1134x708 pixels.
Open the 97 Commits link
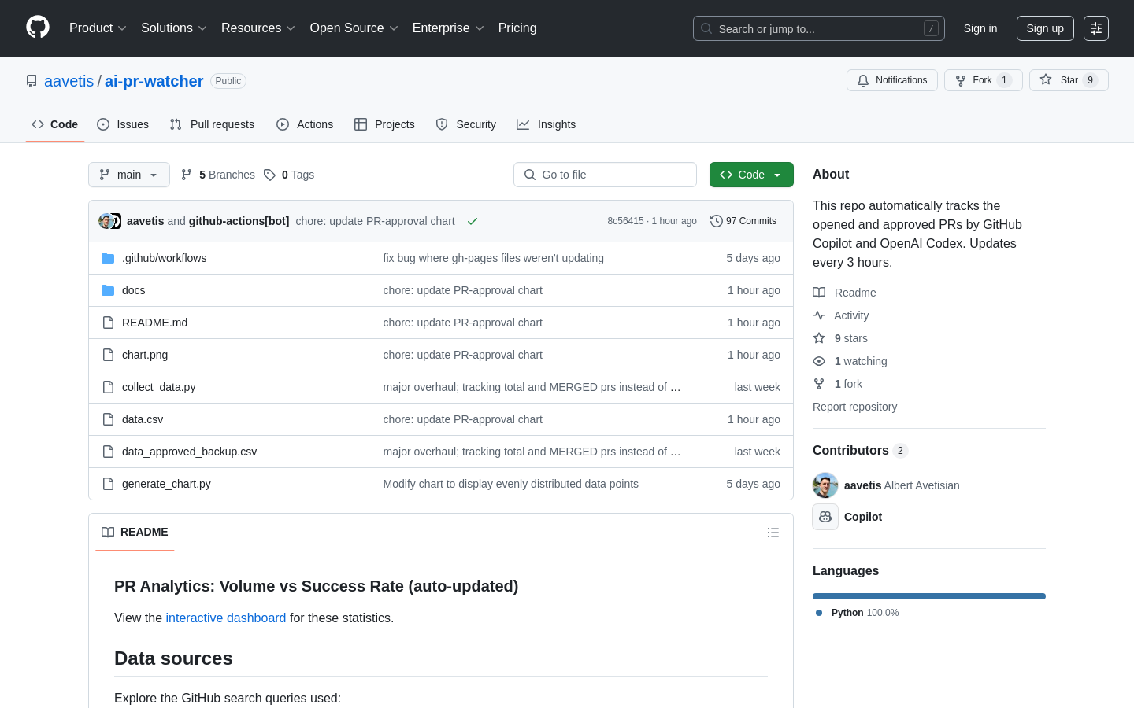pyautogui.click(x=743, y=221)
